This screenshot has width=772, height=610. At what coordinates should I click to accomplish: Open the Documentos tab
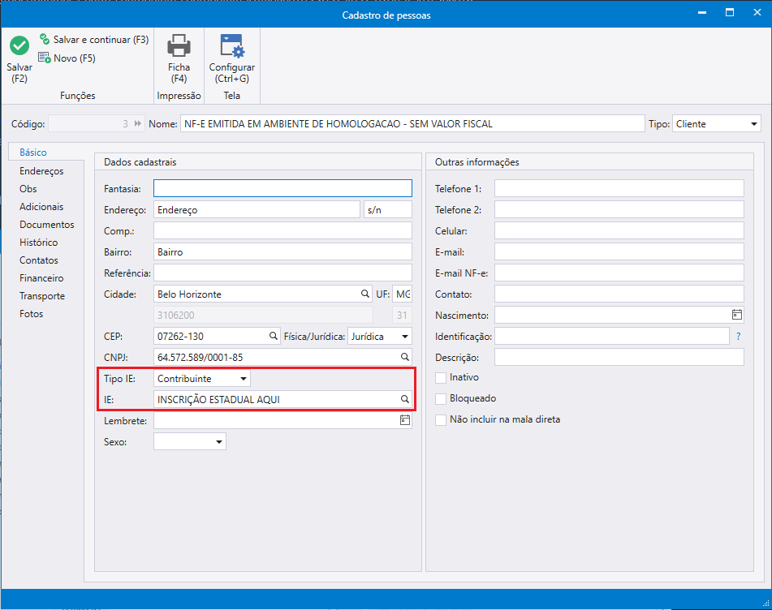47,225
